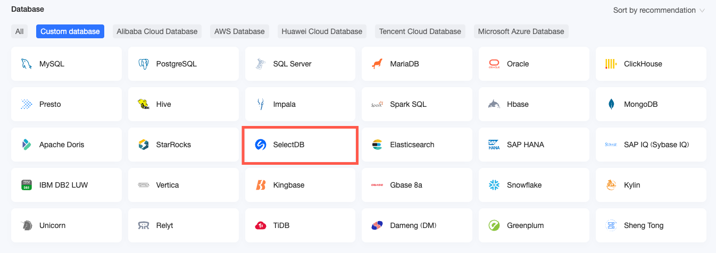This screenshot has height=253, width=716.
Task: Click the Vertica logo icon
Action: (143, 185)
